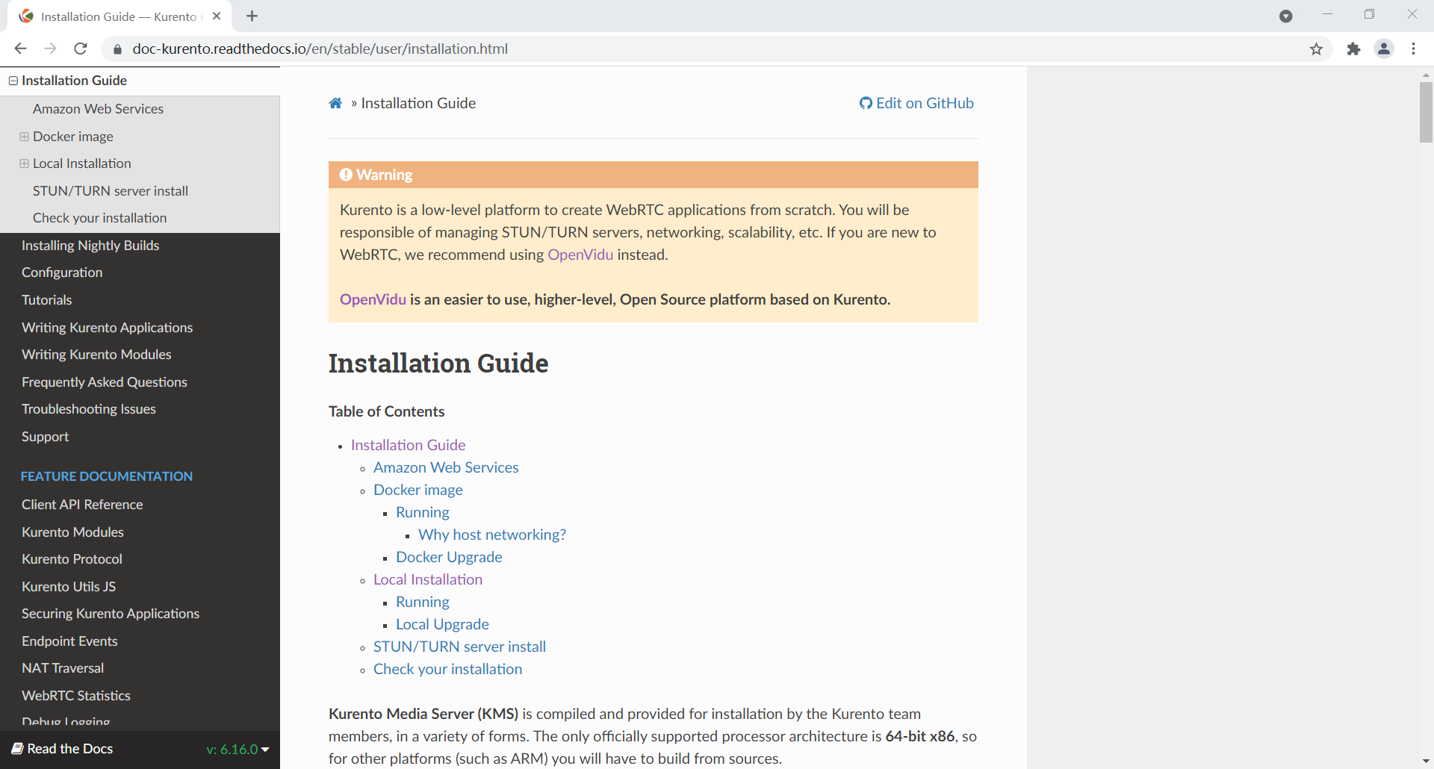The height and width of the screenshot is (769, 1434).
Task: Click the padlock site info icon
Action: 117,49
